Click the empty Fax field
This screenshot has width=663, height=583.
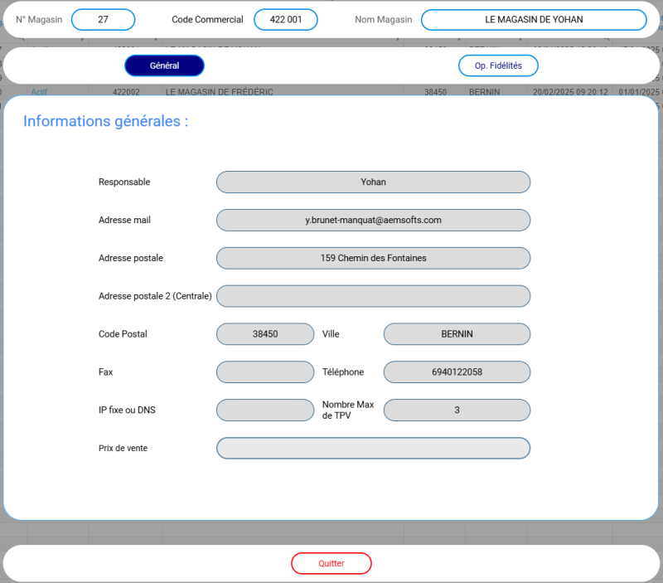(265, 372)
